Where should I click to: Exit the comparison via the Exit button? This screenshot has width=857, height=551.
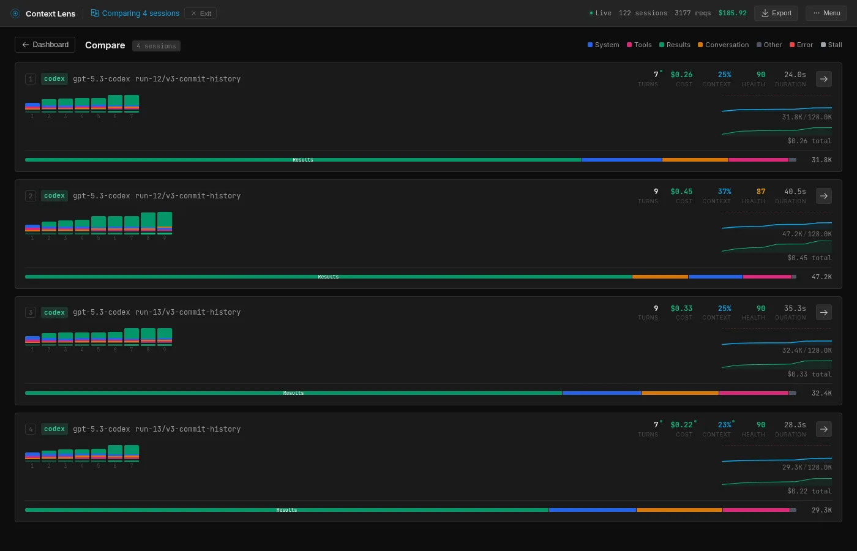click(200, 13)
